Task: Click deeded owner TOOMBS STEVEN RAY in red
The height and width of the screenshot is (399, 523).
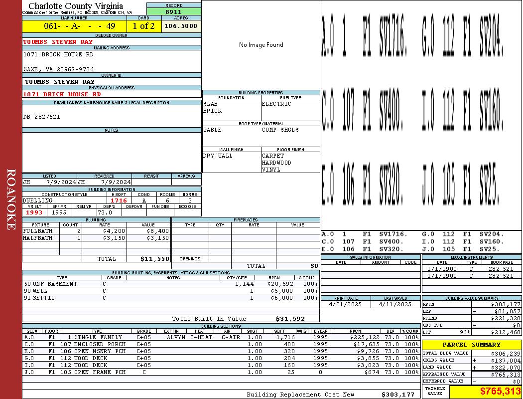Action: click(58, 42)
